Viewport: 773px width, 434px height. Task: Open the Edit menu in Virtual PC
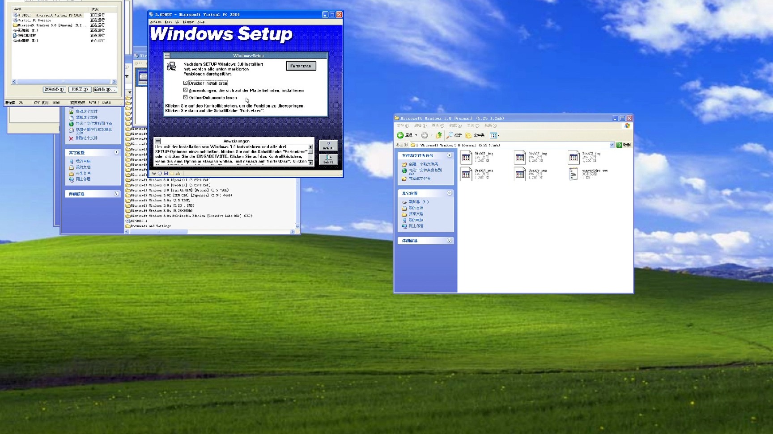pos(168,22)
